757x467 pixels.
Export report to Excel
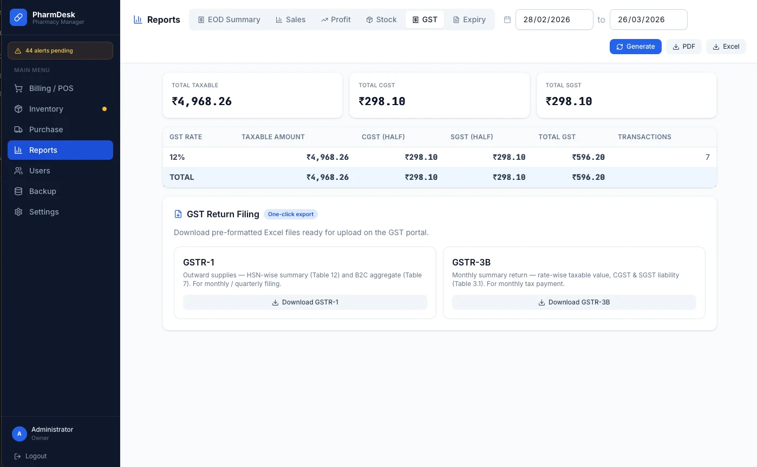click(x=726, y=47)
